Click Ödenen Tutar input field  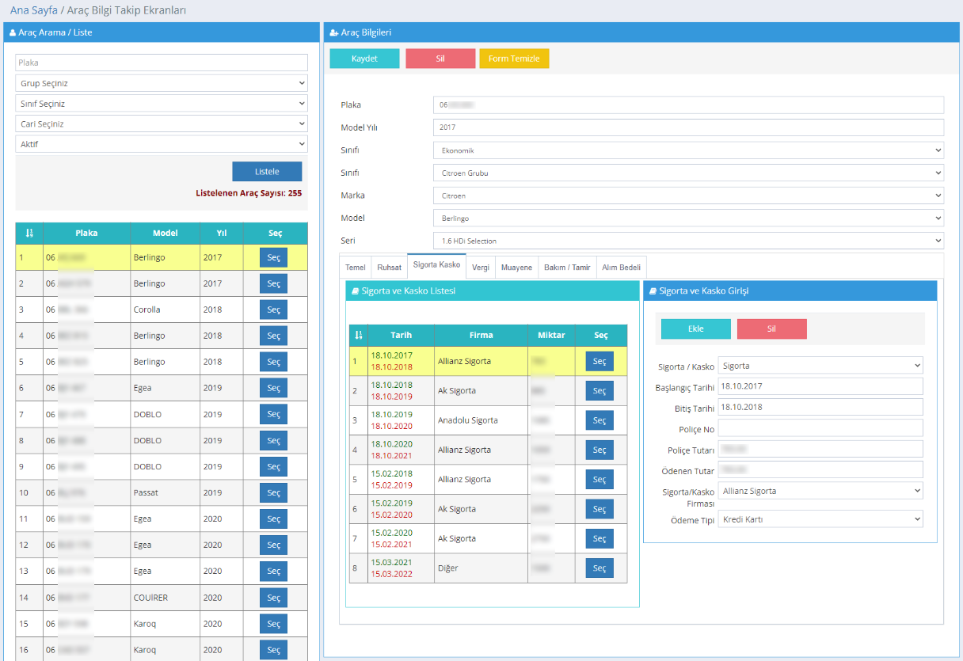point(820,470)
